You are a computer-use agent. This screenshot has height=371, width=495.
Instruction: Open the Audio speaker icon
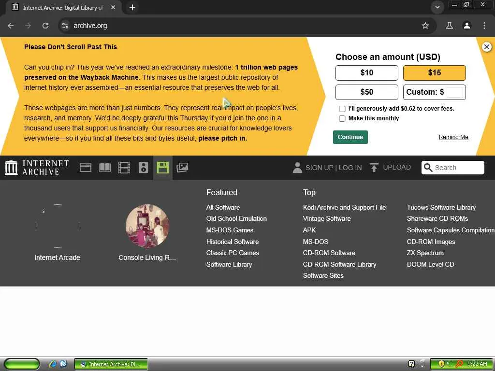click(143, 168)
